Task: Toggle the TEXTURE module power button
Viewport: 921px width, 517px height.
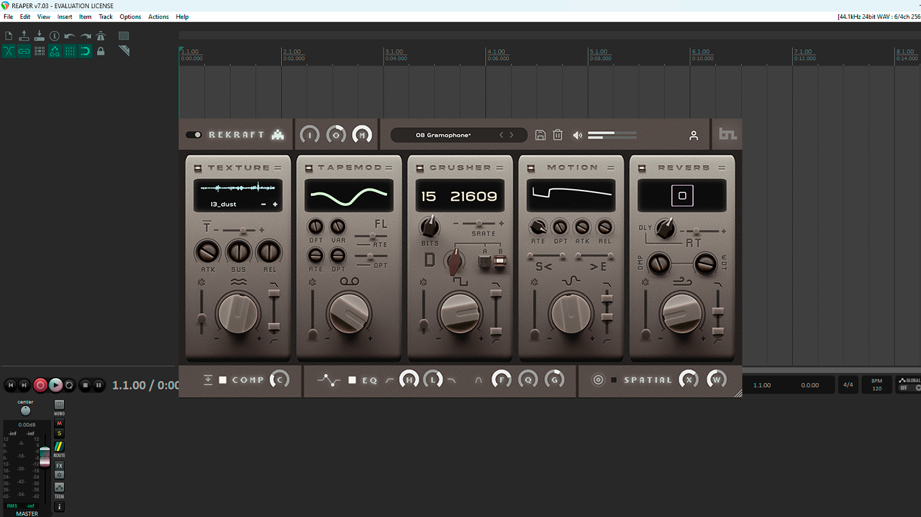Action: (198, 168)
